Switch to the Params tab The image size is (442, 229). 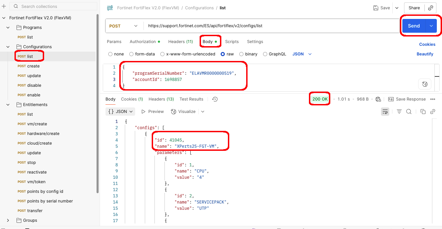pos(114,42)
